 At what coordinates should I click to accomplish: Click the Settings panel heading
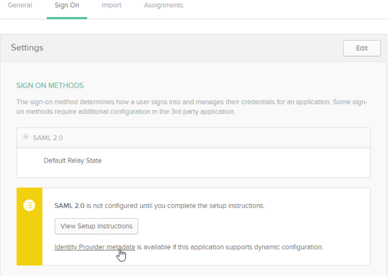click(x=27, y=48)
